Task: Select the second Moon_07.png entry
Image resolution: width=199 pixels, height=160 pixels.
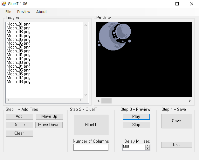Action: [x=18, y=78]
